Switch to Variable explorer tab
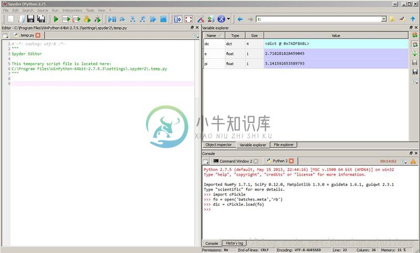 click(253, 145)
